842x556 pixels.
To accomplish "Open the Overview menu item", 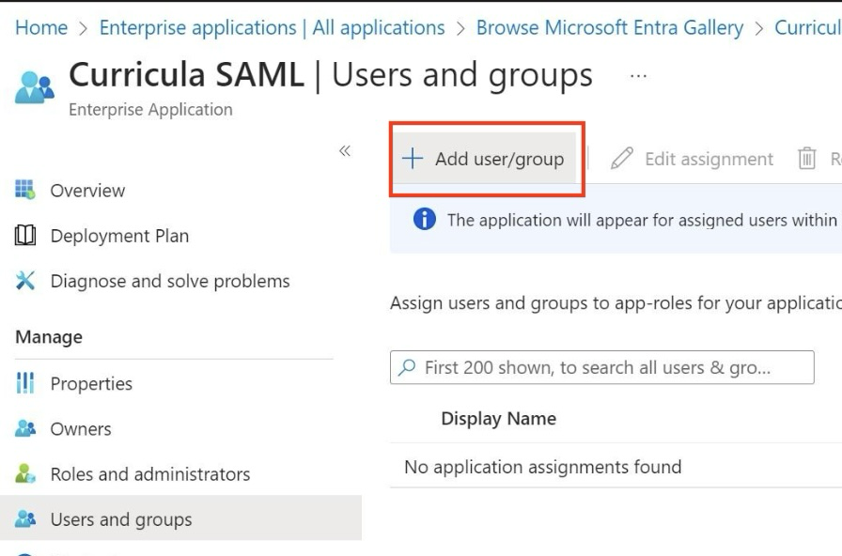I will coord(87,191).
